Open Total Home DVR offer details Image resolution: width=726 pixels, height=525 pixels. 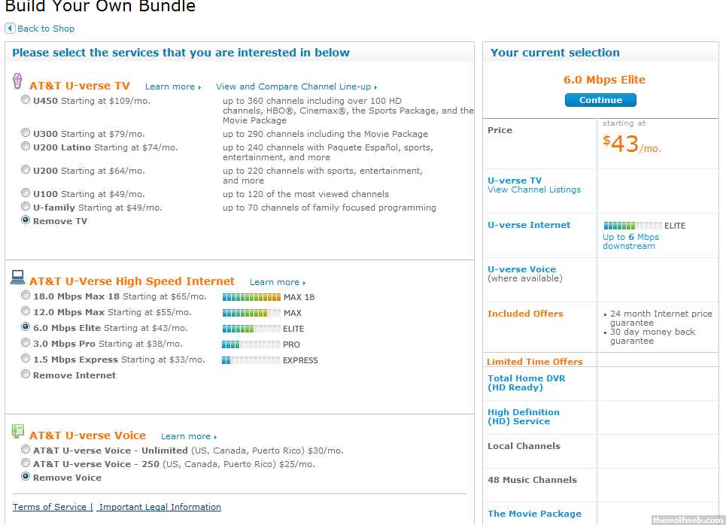click(x=526, y=383)
